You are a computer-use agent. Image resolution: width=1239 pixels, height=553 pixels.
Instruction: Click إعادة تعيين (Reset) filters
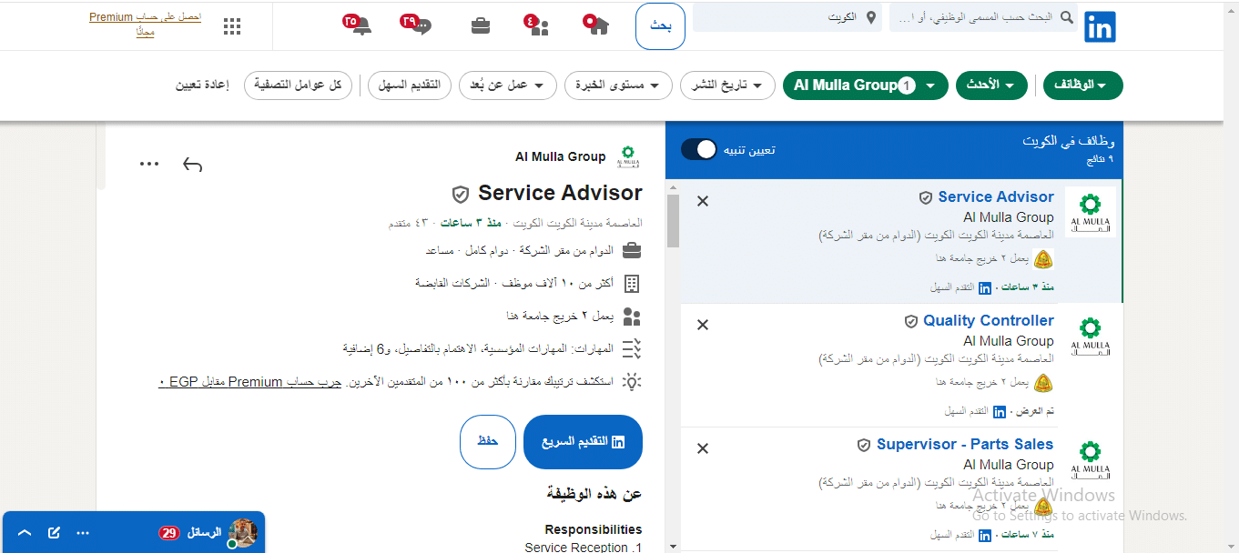click(202, 85)
